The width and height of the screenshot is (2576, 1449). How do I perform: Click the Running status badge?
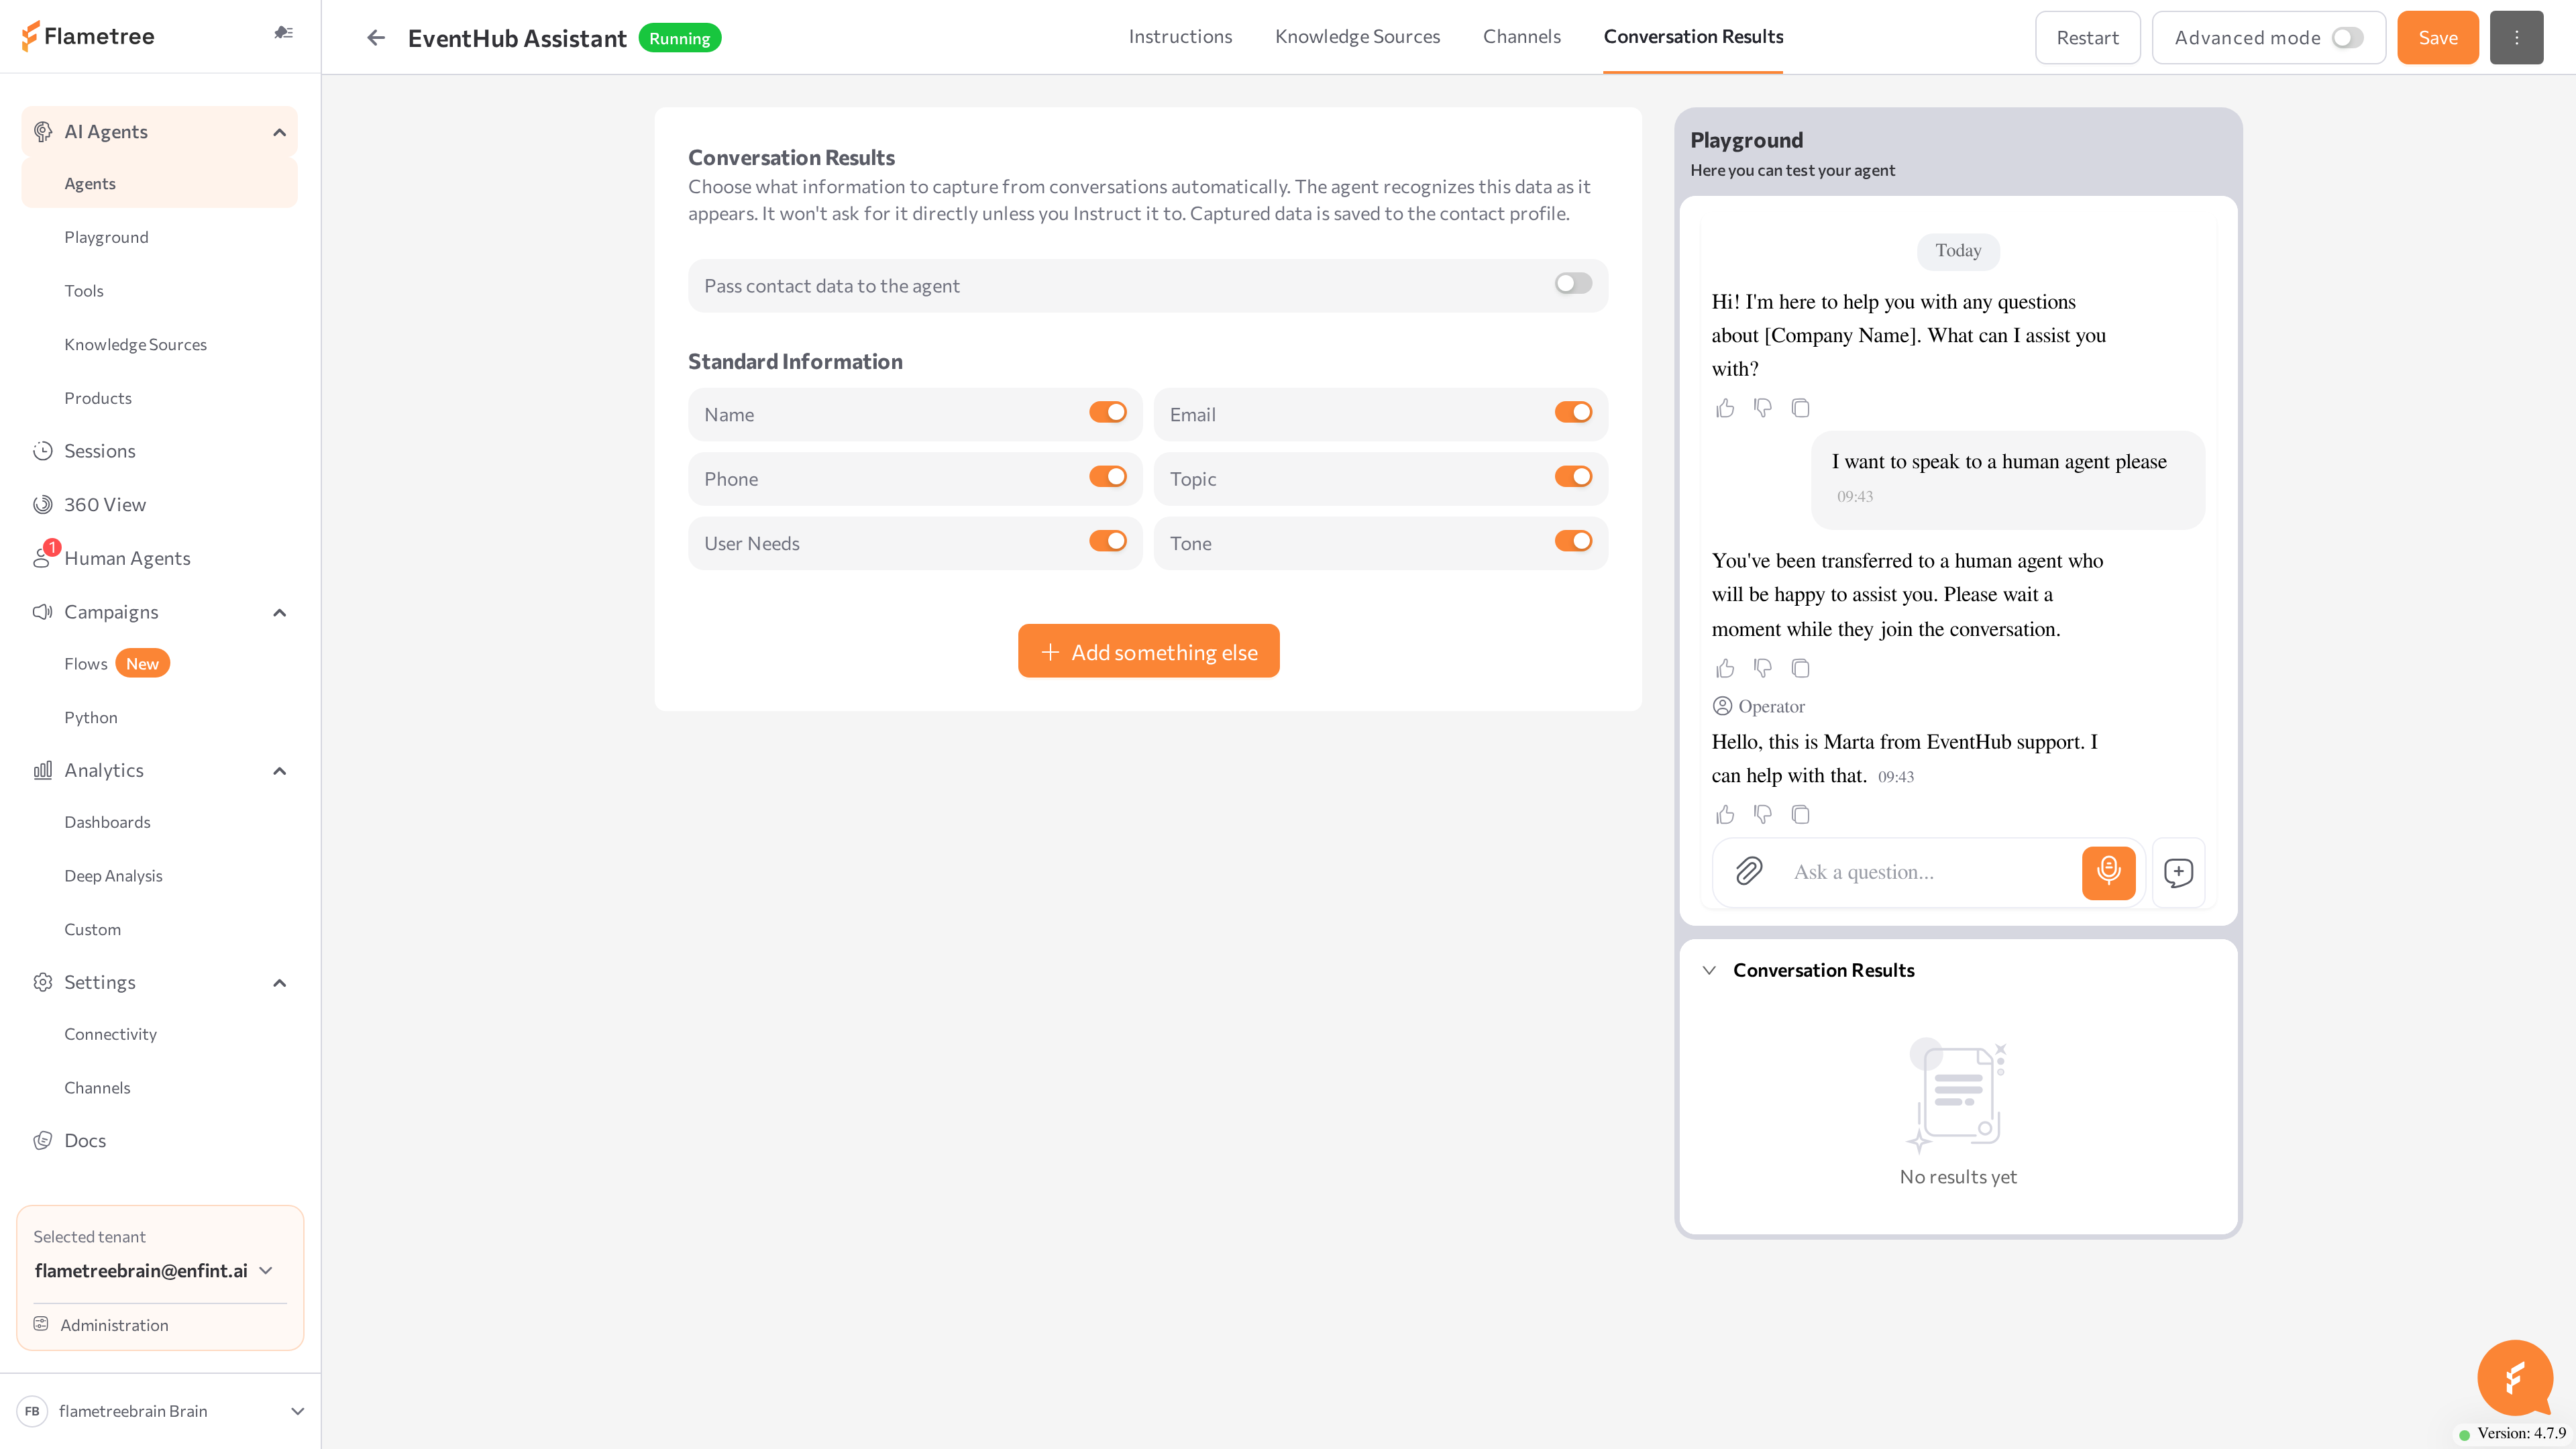[x=679, y=38]
